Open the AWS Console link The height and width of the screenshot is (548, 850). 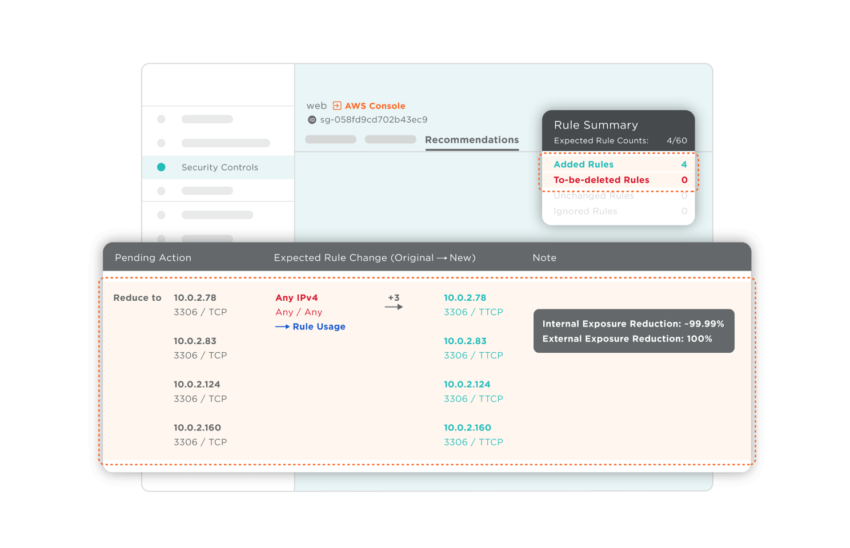375,106
